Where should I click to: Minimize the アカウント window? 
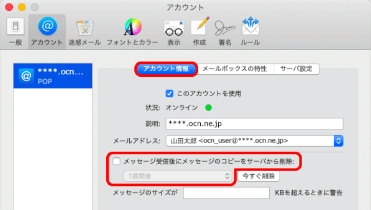tap(22, 7)
